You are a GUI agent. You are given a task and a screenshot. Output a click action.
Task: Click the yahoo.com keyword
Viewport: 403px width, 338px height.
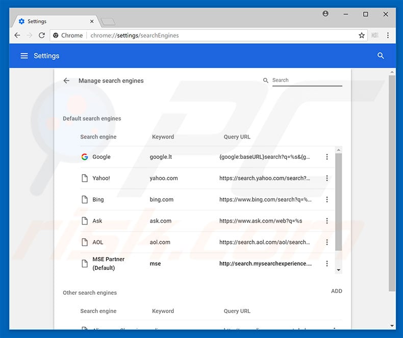[164, 178]
